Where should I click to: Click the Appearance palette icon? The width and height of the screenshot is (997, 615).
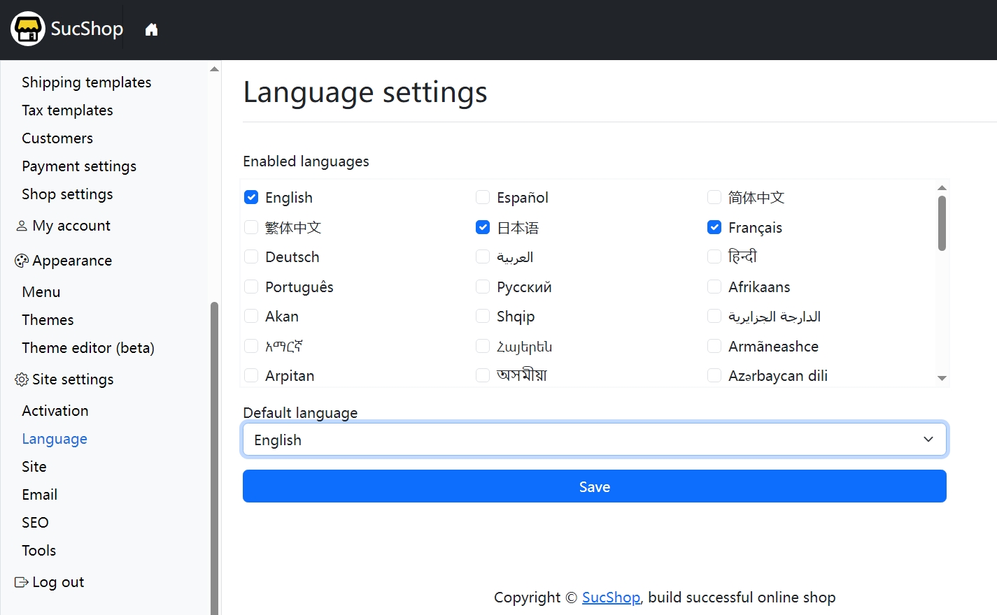tap(22, 261)
